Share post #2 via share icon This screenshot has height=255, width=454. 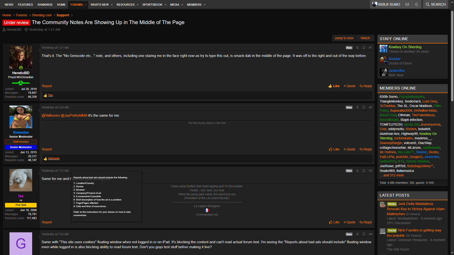[x=357, y=107]
